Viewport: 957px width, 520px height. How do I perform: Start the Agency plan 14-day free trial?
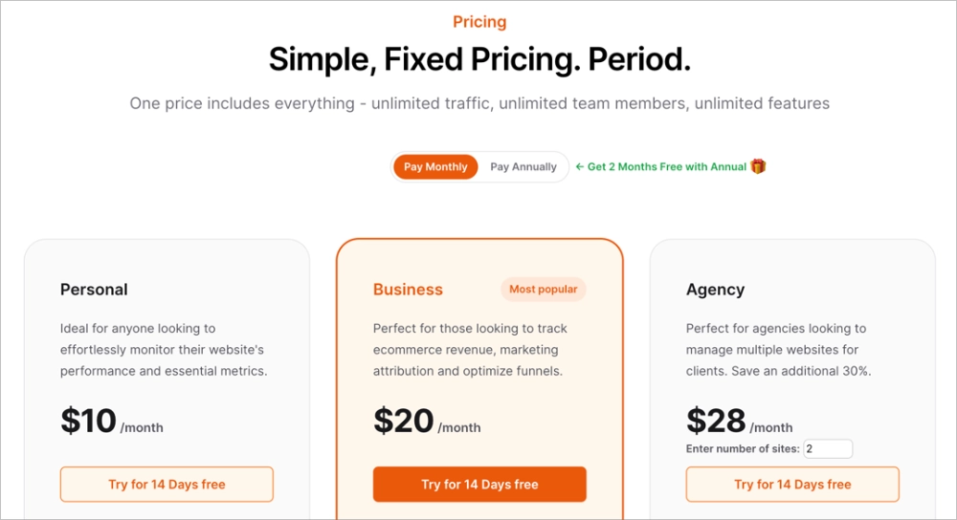(x=792, y=485)
